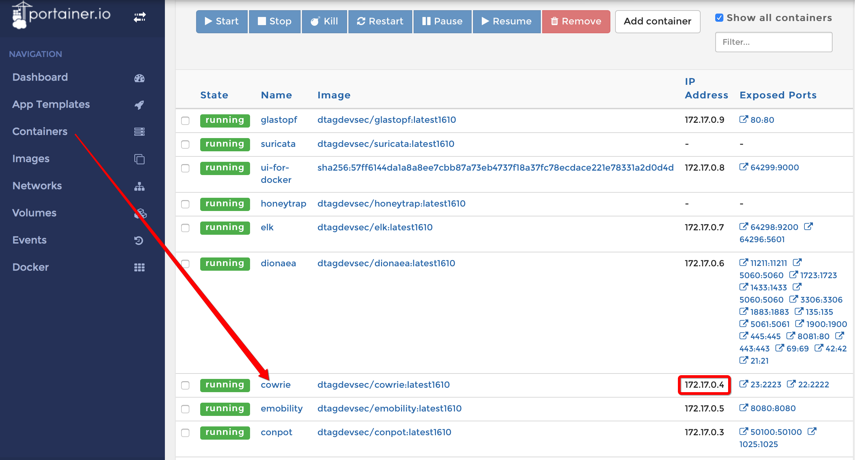Image resolution: width=855 pixels, height=460 pixels.
Task: Click the App Templates rocket icon
Action: click(139, 105)
